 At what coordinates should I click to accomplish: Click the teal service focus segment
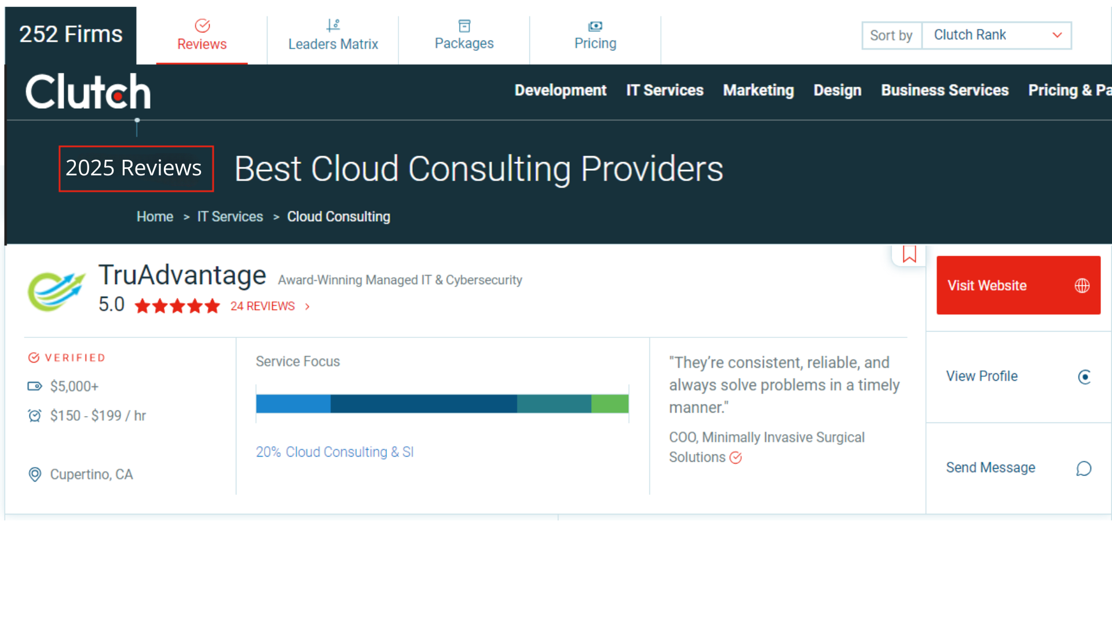tap(554, 403)
